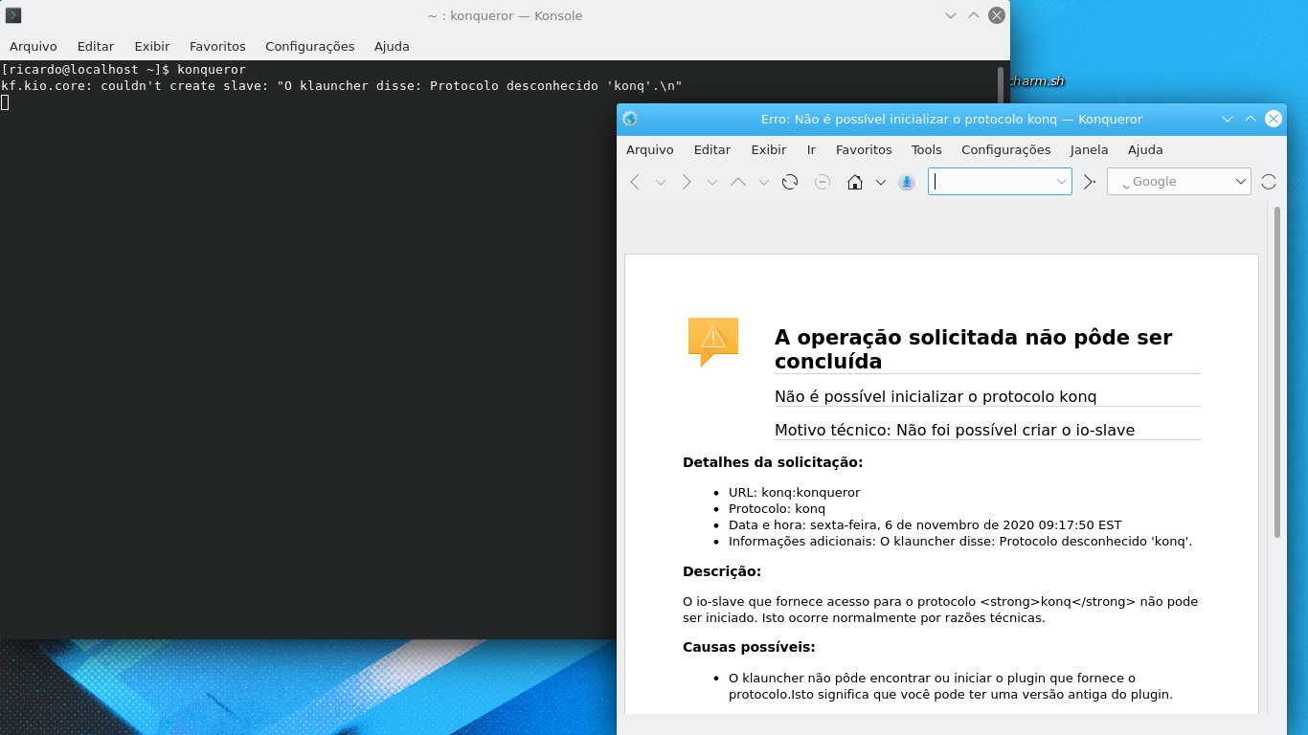Open Editar menu in Konsole
The height and width of the screenshot is (735, 1308).
[96, 47]
